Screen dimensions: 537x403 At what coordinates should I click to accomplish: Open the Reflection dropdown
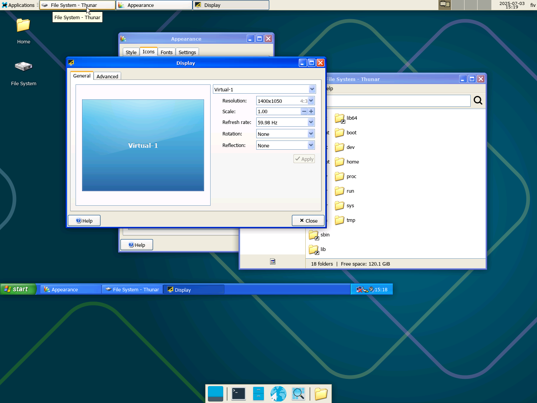(x=311, y=145)
